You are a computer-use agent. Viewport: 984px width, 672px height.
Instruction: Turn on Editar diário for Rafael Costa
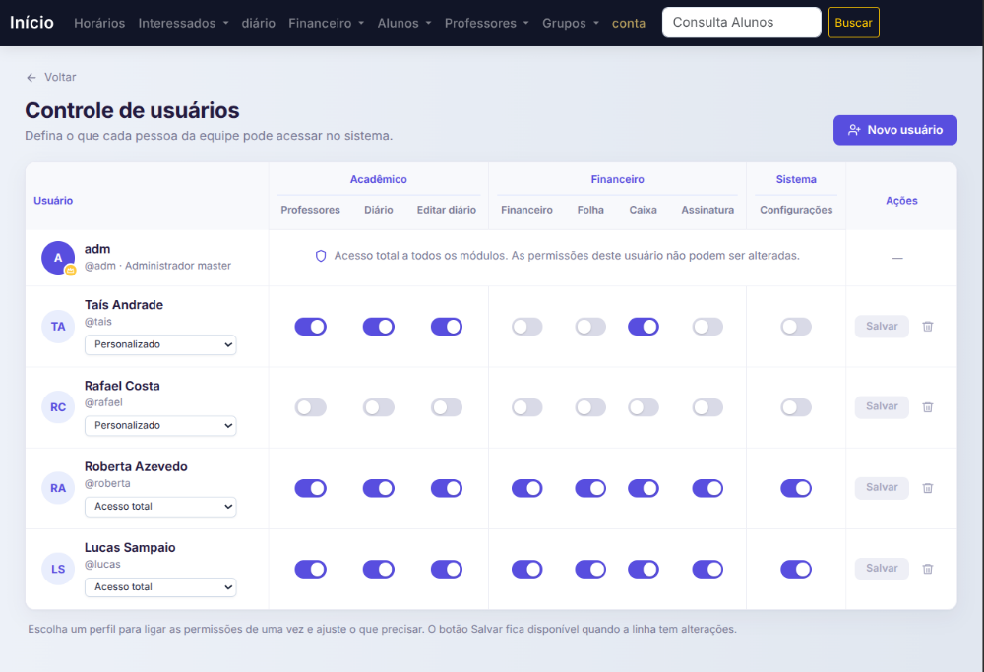pos(447,407)
